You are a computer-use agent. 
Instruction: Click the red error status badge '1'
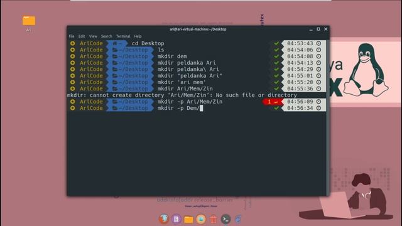pyautogui.click(x=272, y=102)
